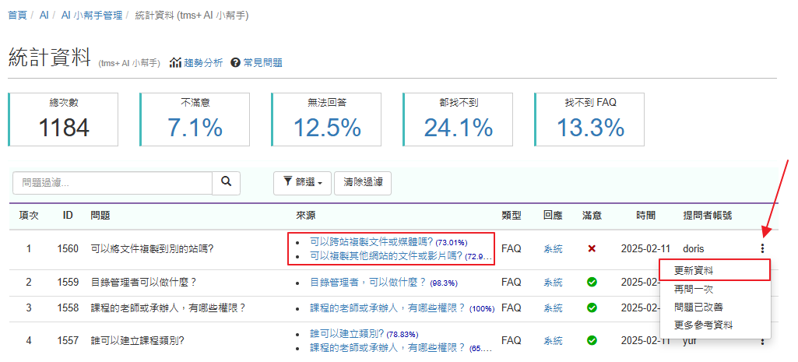Image resolution: width=798 pixels, height=362 pixels.
Task: Open the 常見問題 help link
Action: pyautogui.click(x=257, y=63)
